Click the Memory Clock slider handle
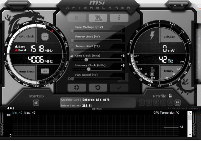 pyautogui.click(x=89, y=69)
